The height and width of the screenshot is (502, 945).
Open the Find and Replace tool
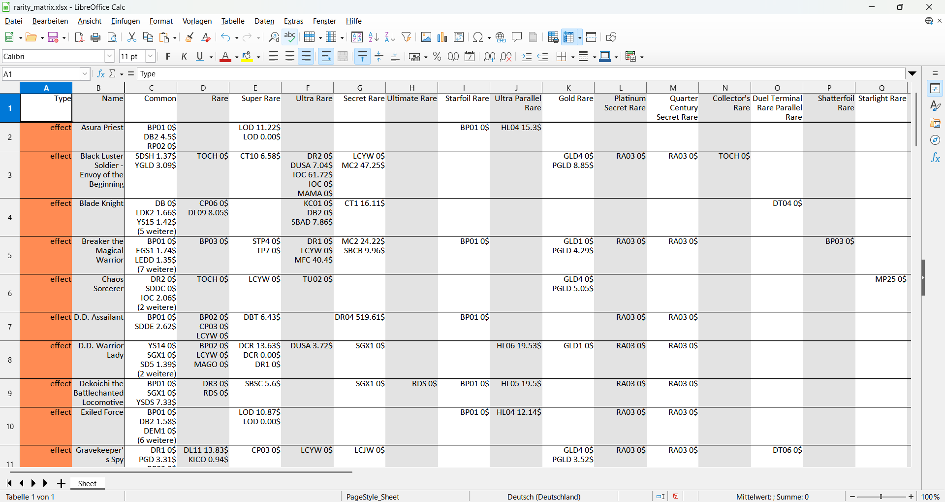274,37
